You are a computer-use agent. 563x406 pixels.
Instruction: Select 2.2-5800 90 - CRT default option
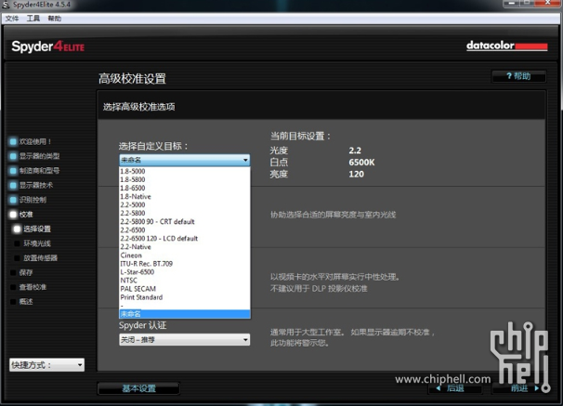(x=185, y=221)
